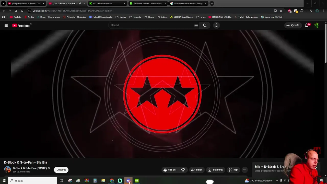327x184 pixels.
Task: Start voice search with microphone icon
Action: 216,25
